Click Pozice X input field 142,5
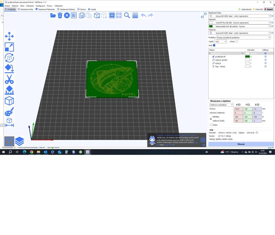The image size is (275, 235). tap(238, 109)
